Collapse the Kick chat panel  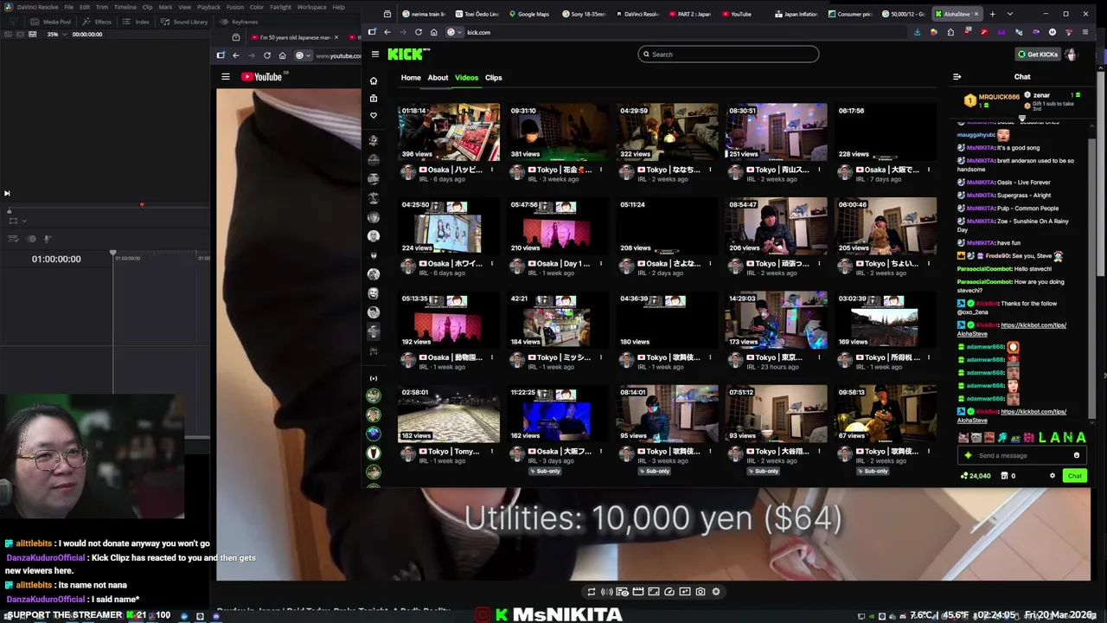[x=957, y=77]
